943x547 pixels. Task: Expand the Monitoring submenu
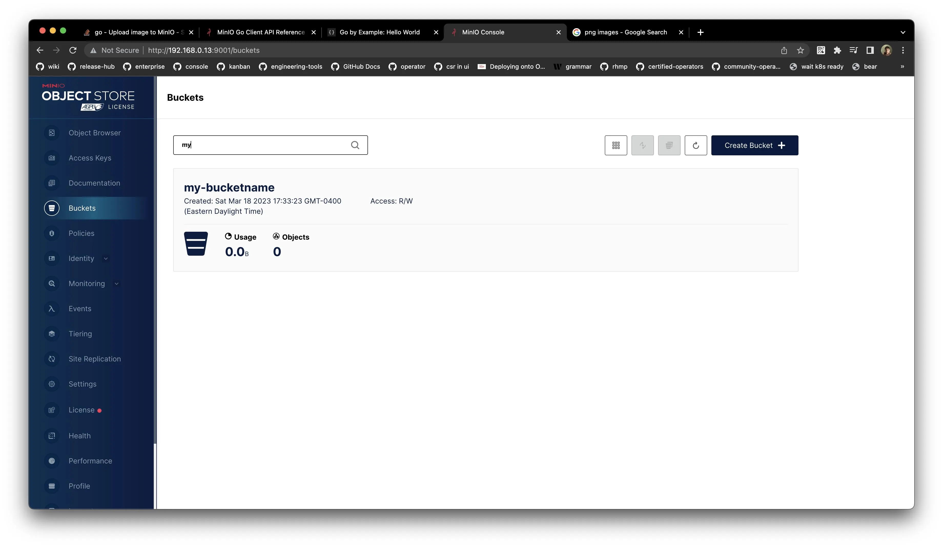tap(116, 283)
